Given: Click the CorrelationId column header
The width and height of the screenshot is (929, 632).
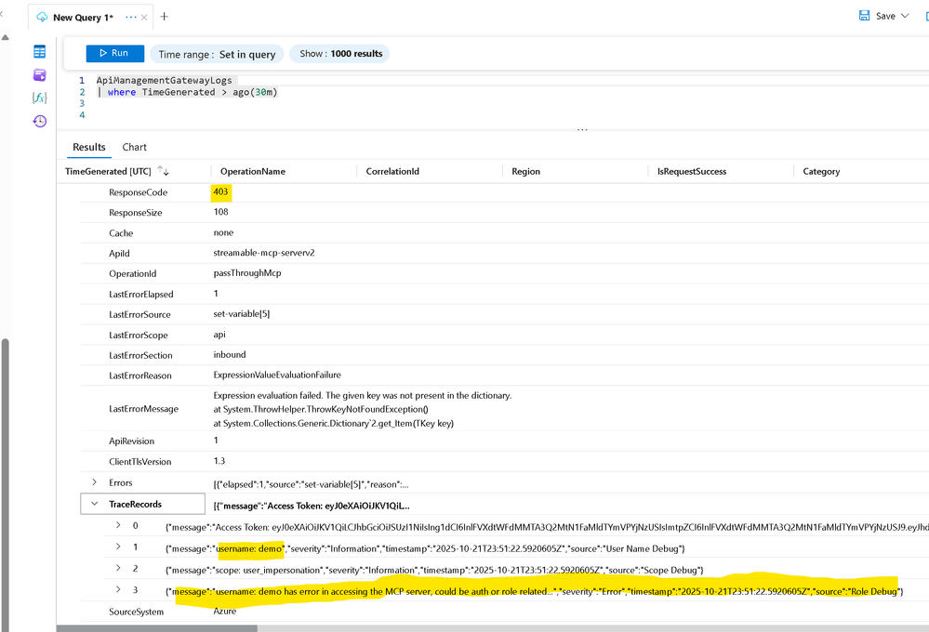Looking at the screenshot, I should (x=392, y=171).
